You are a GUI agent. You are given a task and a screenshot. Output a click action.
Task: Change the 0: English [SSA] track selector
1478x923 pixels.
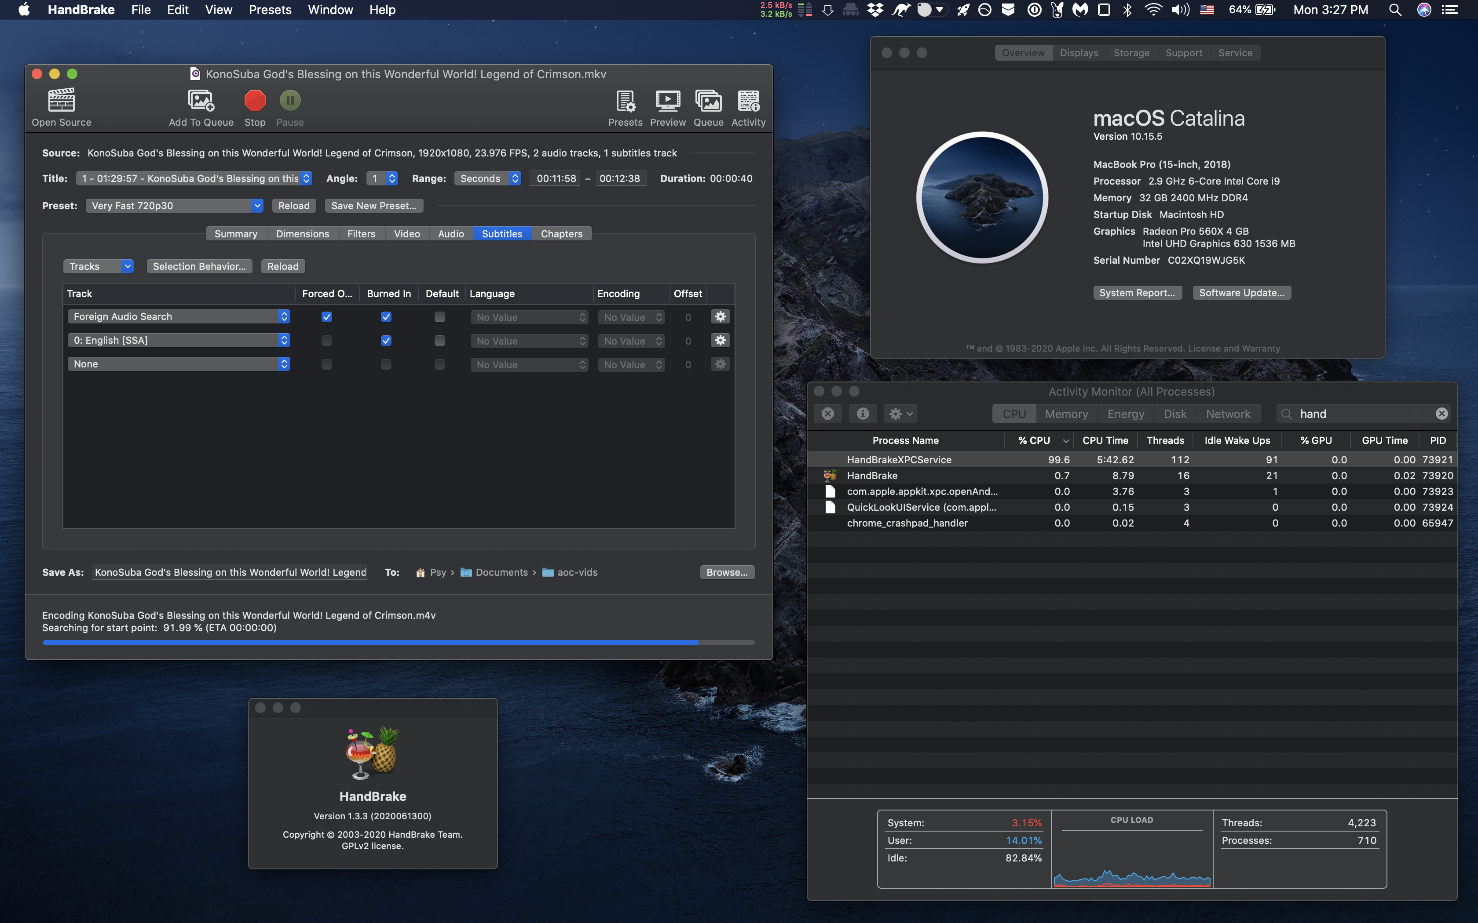(x=178, y=340)
